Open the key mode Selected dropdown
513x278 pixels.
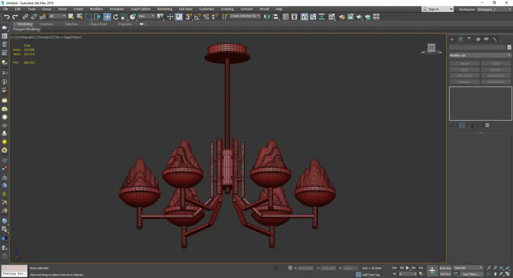(x=468, y=268)
